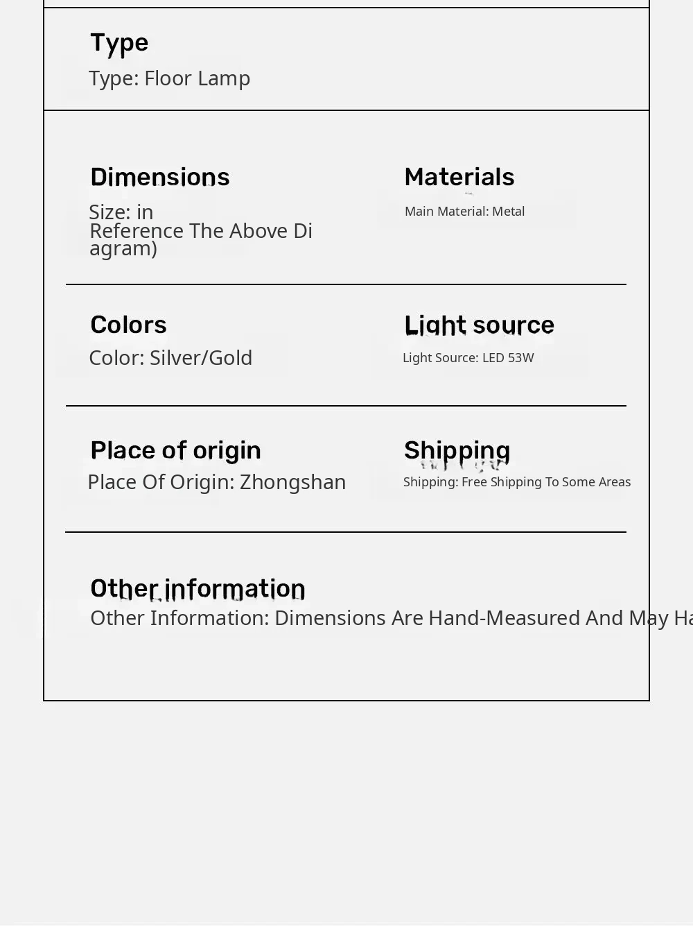Click the 'Dimensions' heading
This screenshot has width=693, height=931.
[159, 178]
